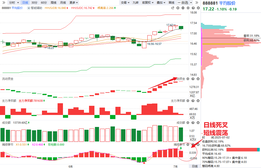The width and height of the screenshot is (261, 168).
Task: Change indicator via left 捕捞季节 label
Action: click(x=8, y=145)
